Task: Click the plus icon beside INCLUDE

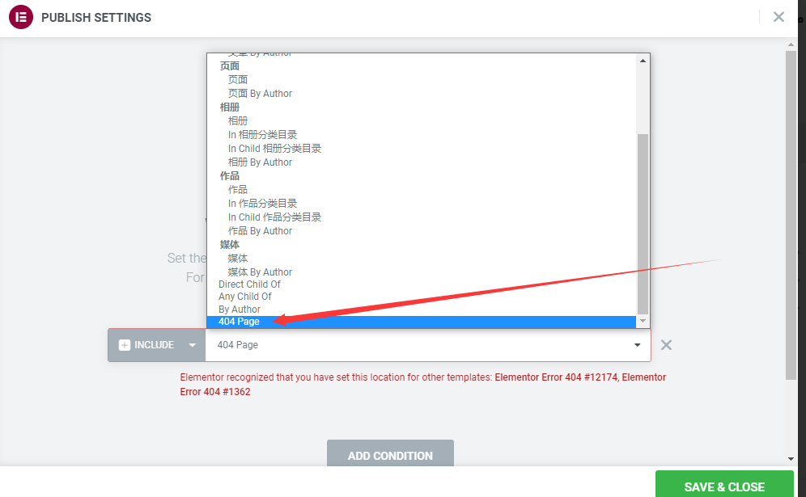Action: 125,345
